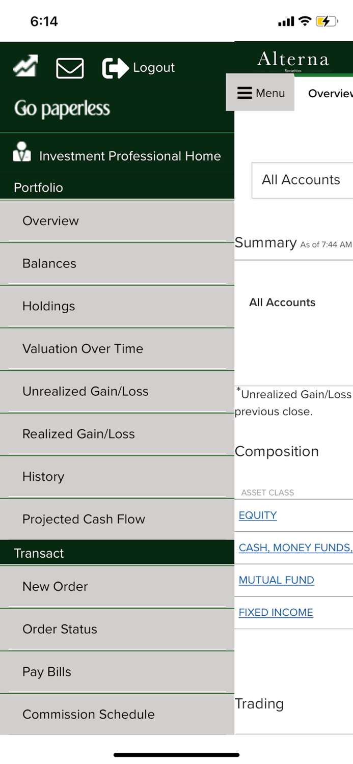Open the EQUITY asset class link

point(257,515)
